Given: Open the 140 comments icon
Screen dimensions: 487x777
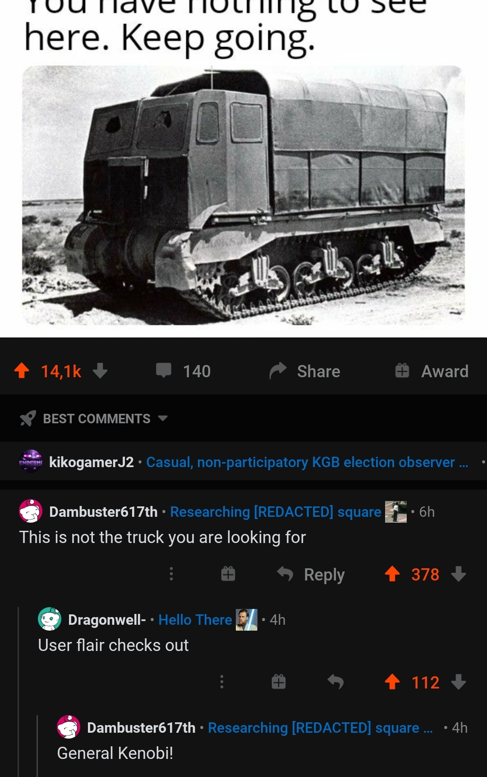Looking at the screenshot, I should (164, 371).
